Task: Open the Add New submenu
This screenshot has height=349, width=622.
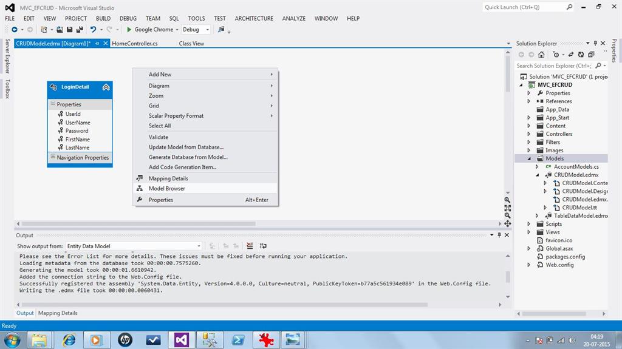Action: 205,75
